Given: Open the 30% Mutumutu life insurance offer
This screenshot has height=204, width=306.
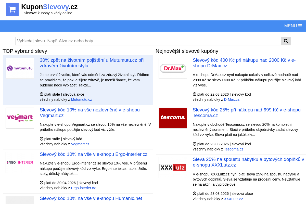Looking at the screenshot, I should [92, 63].
